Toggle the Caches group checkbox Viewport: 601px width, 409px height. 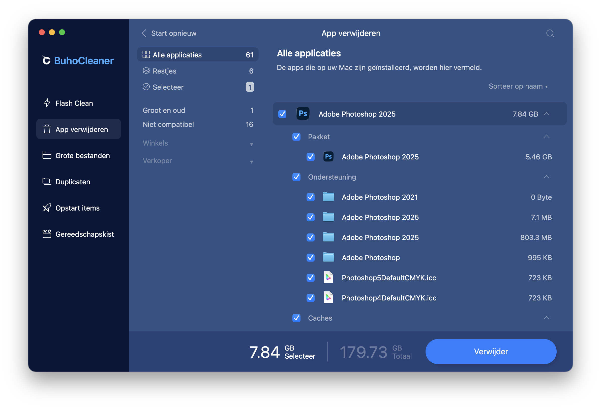pyautogui.click(x=296, y=318)
